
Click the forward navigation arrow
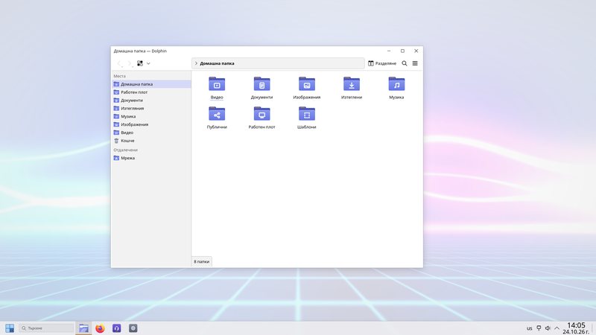pos(130,63)
